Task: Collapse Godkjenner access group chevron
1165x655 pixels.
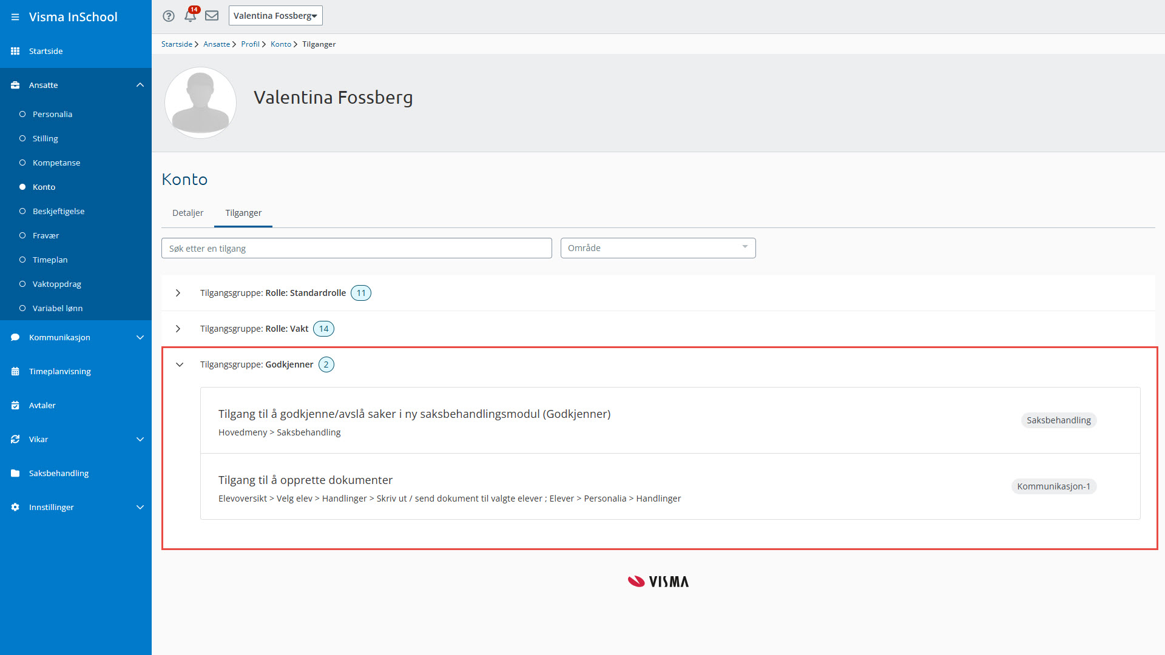Action: pyautogui.click(x=180, y=364)
